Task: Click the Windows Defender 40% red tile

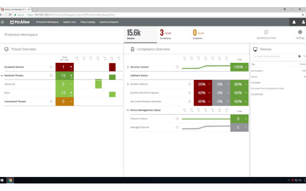Action: 203,102
